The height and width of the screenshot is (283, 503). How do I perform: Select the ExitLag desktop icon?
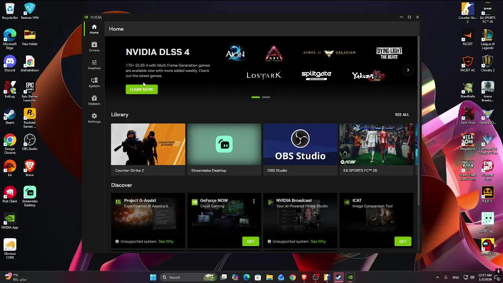(10, 90)
